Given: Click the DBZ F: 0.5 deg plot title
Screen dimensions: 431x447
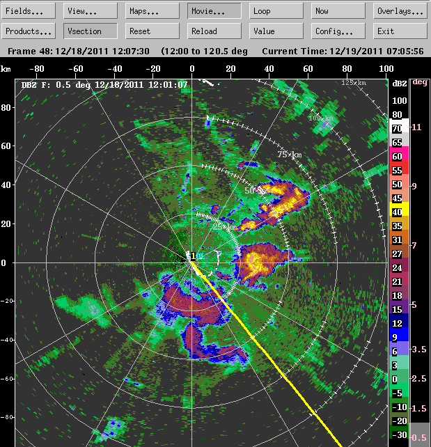Looking at the screenshot, I should (x=104, y=85).
